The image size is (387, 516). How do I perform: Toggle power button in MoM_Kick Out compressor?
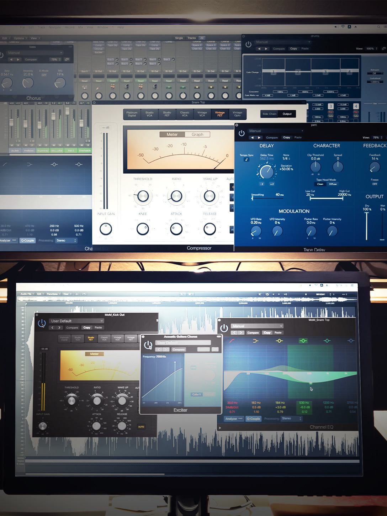point(42,323)
